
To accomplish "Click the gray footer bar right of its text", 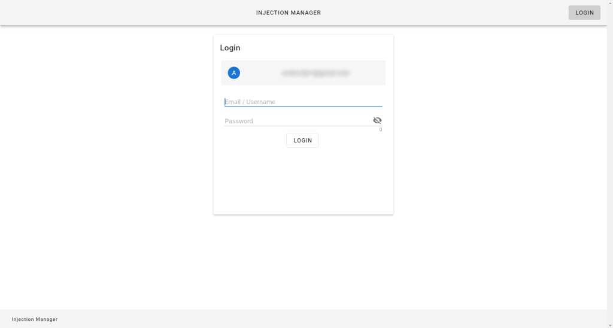I will pos(329,319).
